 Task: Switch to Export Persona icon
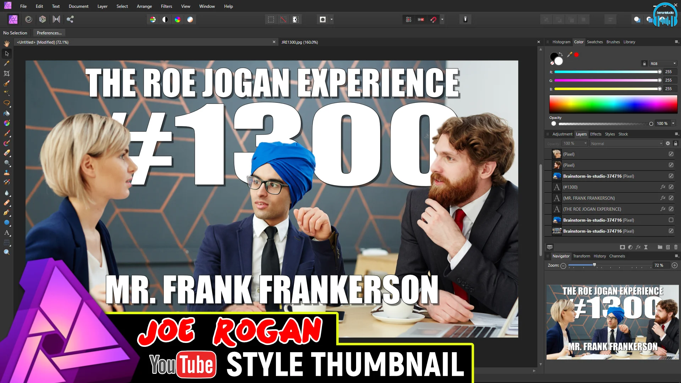70,20
